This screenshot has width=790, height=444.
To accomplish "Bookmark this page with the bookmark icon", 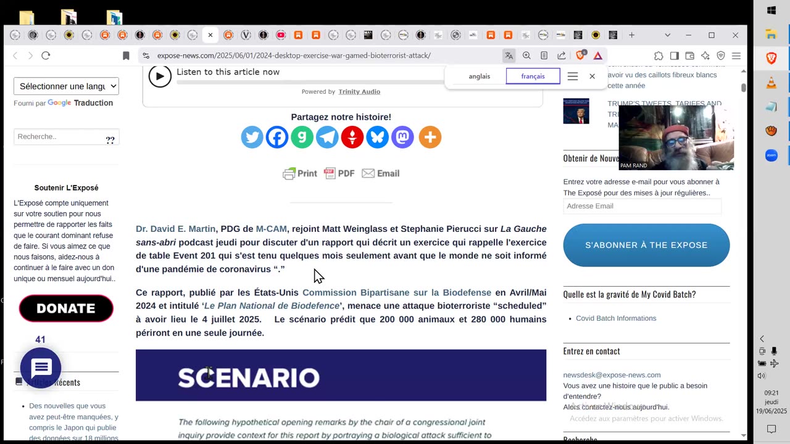I will tap(126, 55).
